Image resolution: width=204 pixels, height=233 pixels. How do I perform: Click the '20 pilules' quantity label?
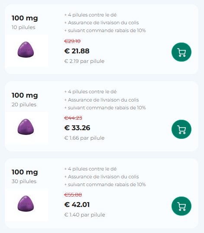pyautogui.click(x=24, y=105)
